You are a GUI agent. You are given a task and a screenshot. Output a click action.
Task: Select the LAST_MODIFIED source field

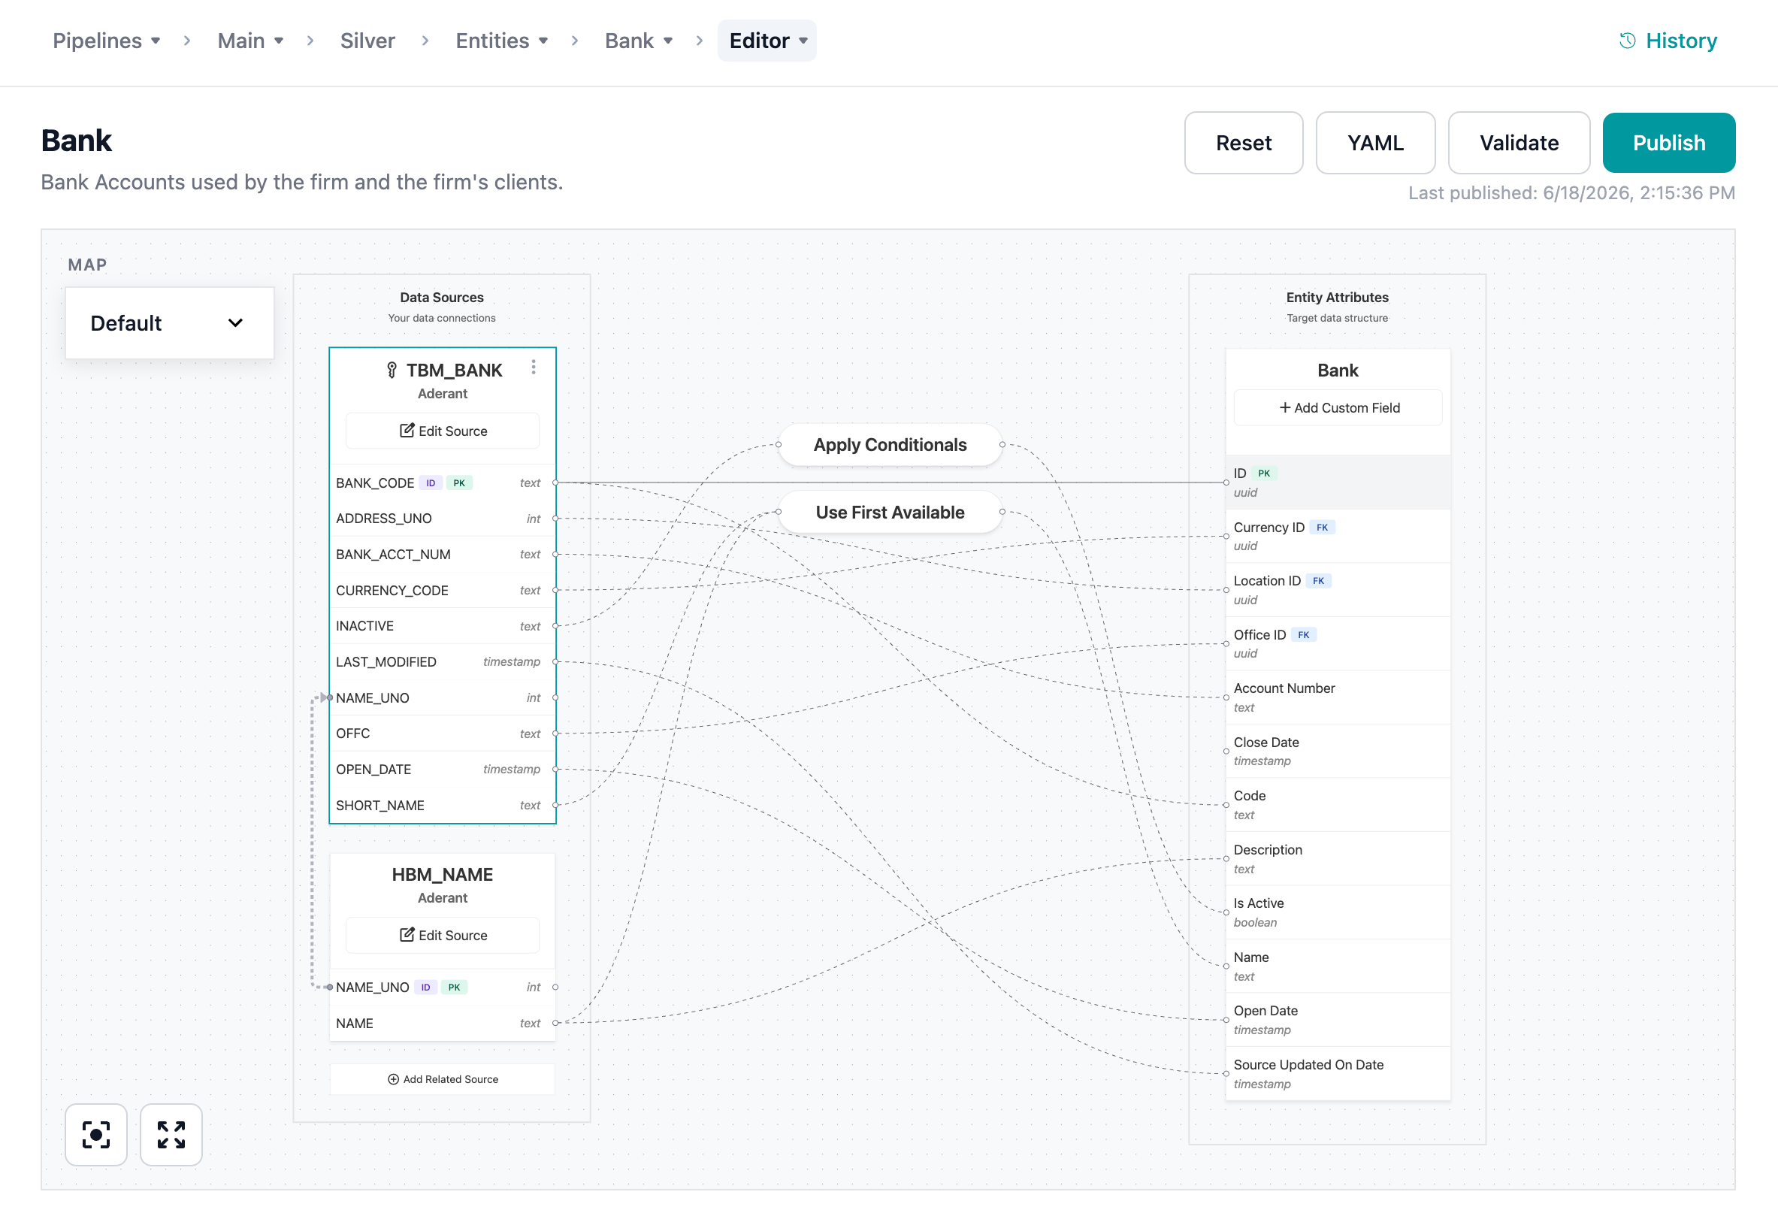[442, 662]
